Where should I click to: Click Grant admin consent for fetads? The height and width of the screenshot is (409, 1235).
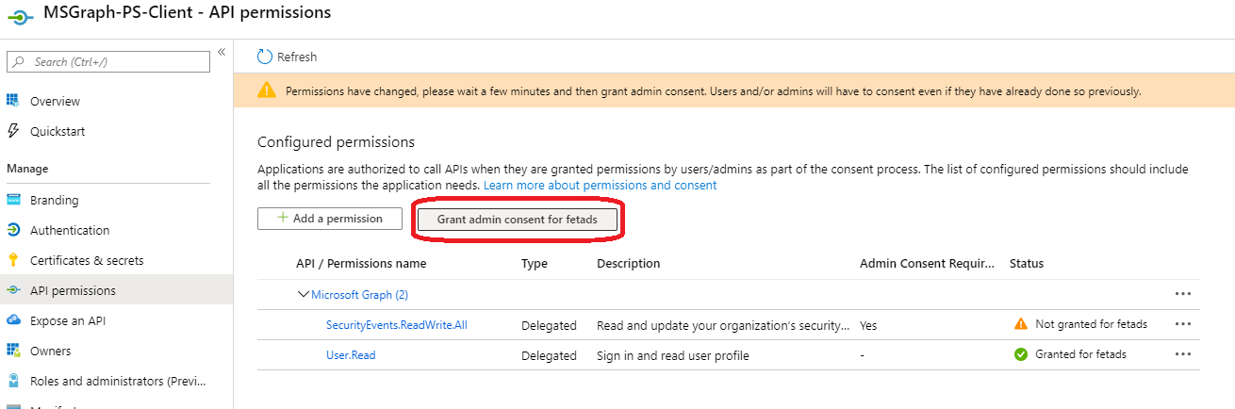click(519, 220)
